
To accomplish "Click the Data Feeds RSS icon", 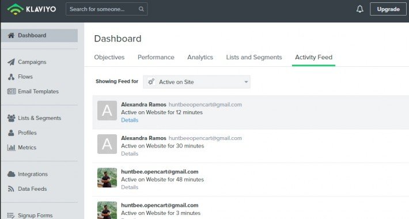I will click(x=11, y=188).
